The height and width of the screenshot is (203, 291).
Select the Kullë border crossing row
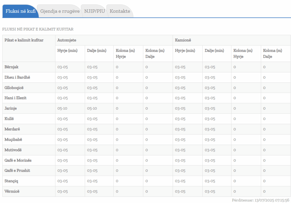10,119
